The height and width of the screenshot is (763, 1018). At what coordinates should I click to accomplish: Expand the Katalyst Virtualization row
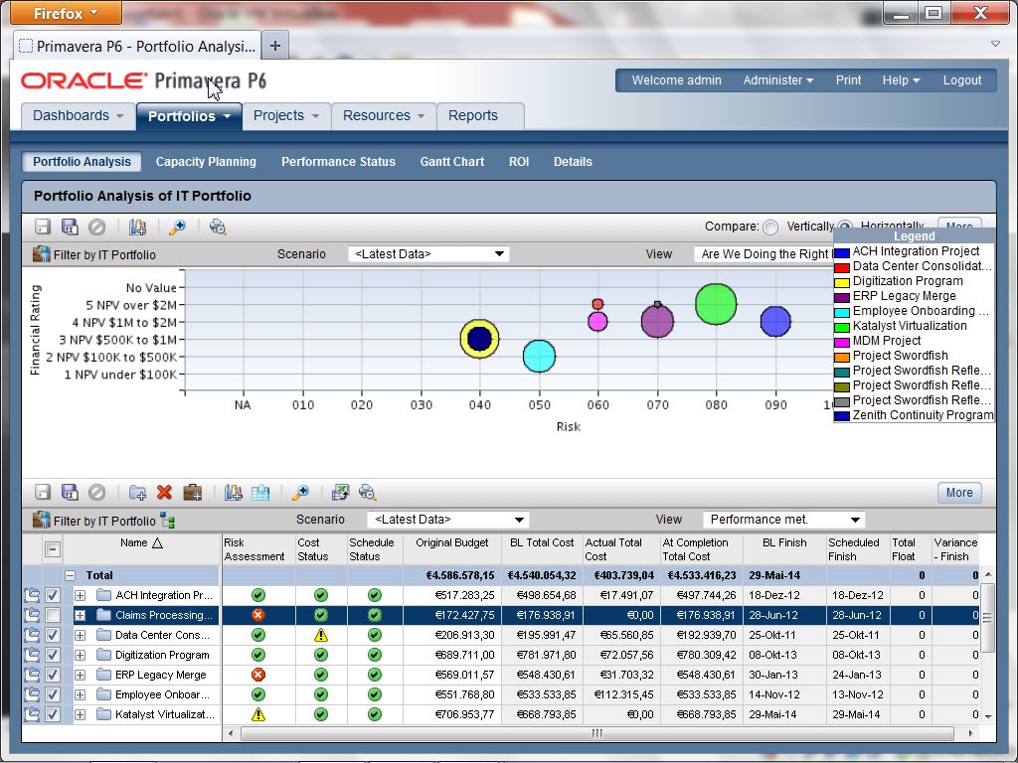80,714
